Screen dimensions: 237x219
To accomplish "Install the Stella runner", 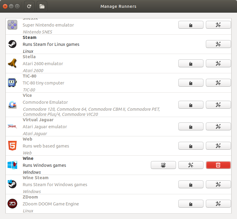I will 191,63.
